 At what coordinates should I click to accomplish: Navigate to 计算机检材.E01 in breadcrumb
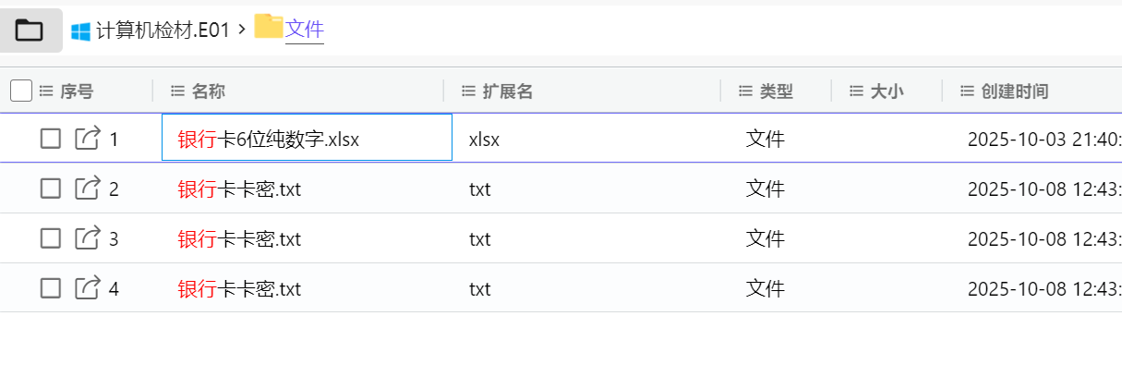[162, 30]
